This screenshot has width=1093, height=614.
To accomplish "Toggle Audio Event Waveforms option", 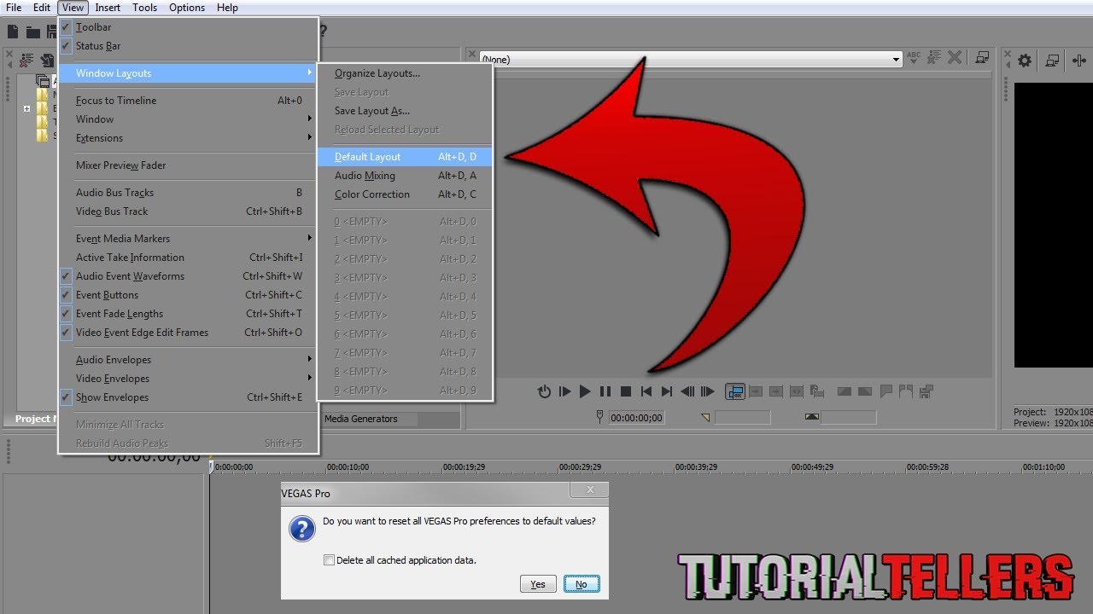I will [188, 276].
